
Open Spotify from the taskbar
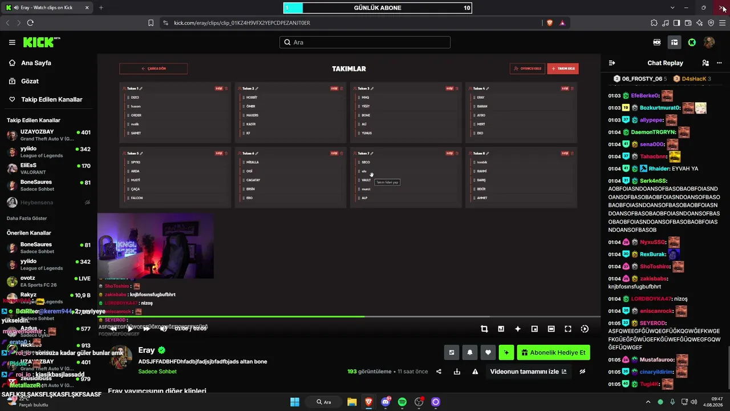(x=402, y=402)
